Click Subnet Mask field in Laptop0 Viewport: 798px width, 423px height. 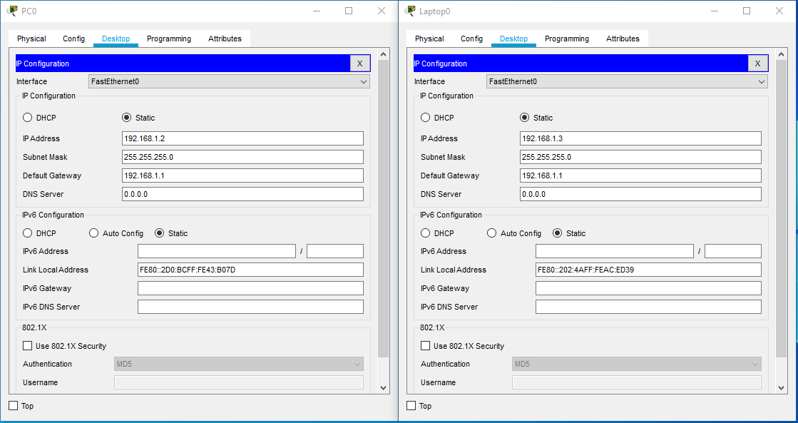[640, 157]
